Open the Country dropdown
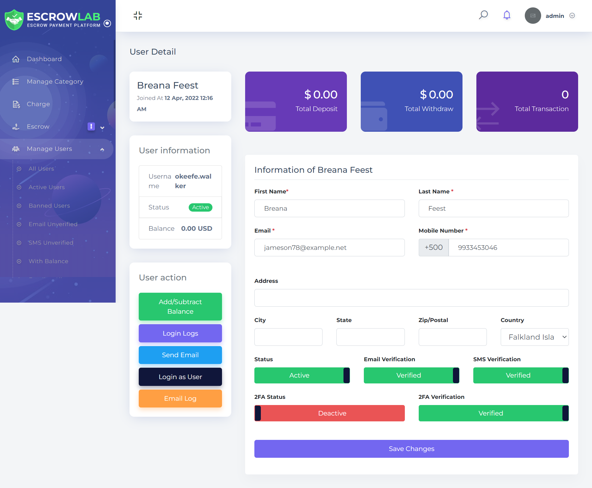This screenshot has width=592, height=488. coord(534,337)
